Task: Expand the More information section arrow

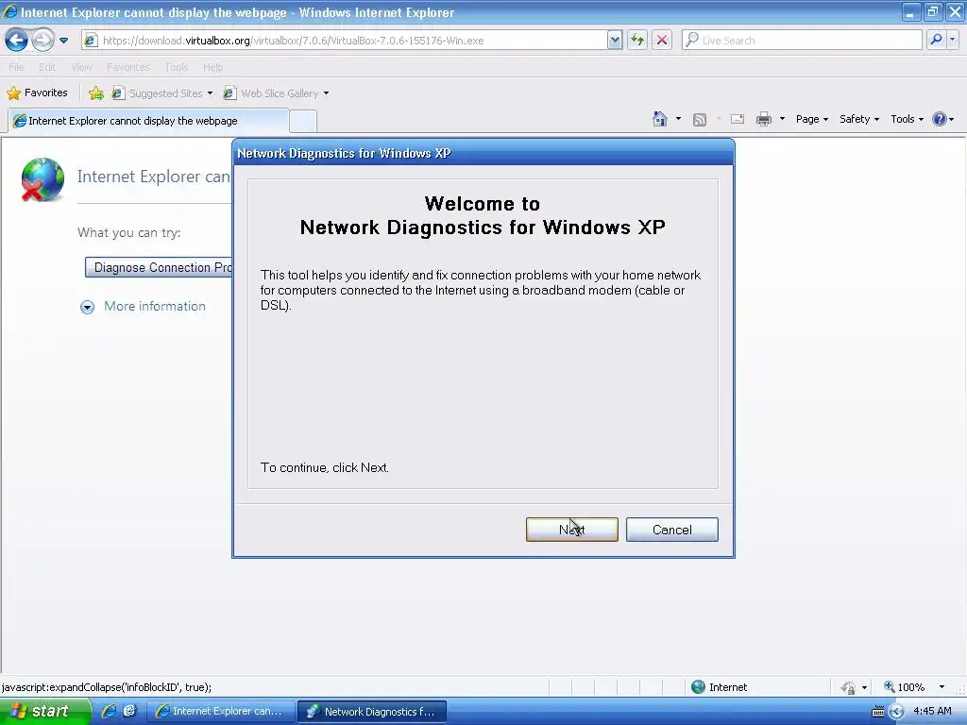Action: tap(88, 307)
